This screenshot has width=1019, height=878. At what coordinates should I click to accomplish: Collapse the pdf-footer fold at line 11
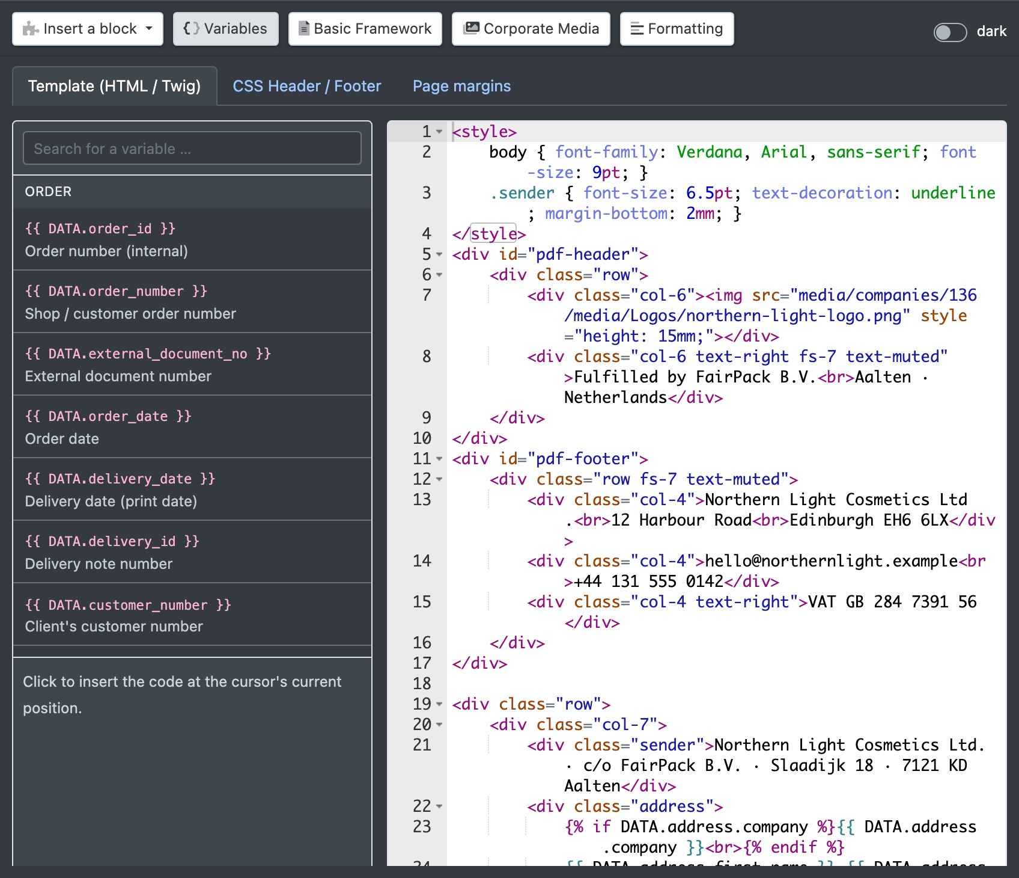pyautogui.click(x=439, y=459)
